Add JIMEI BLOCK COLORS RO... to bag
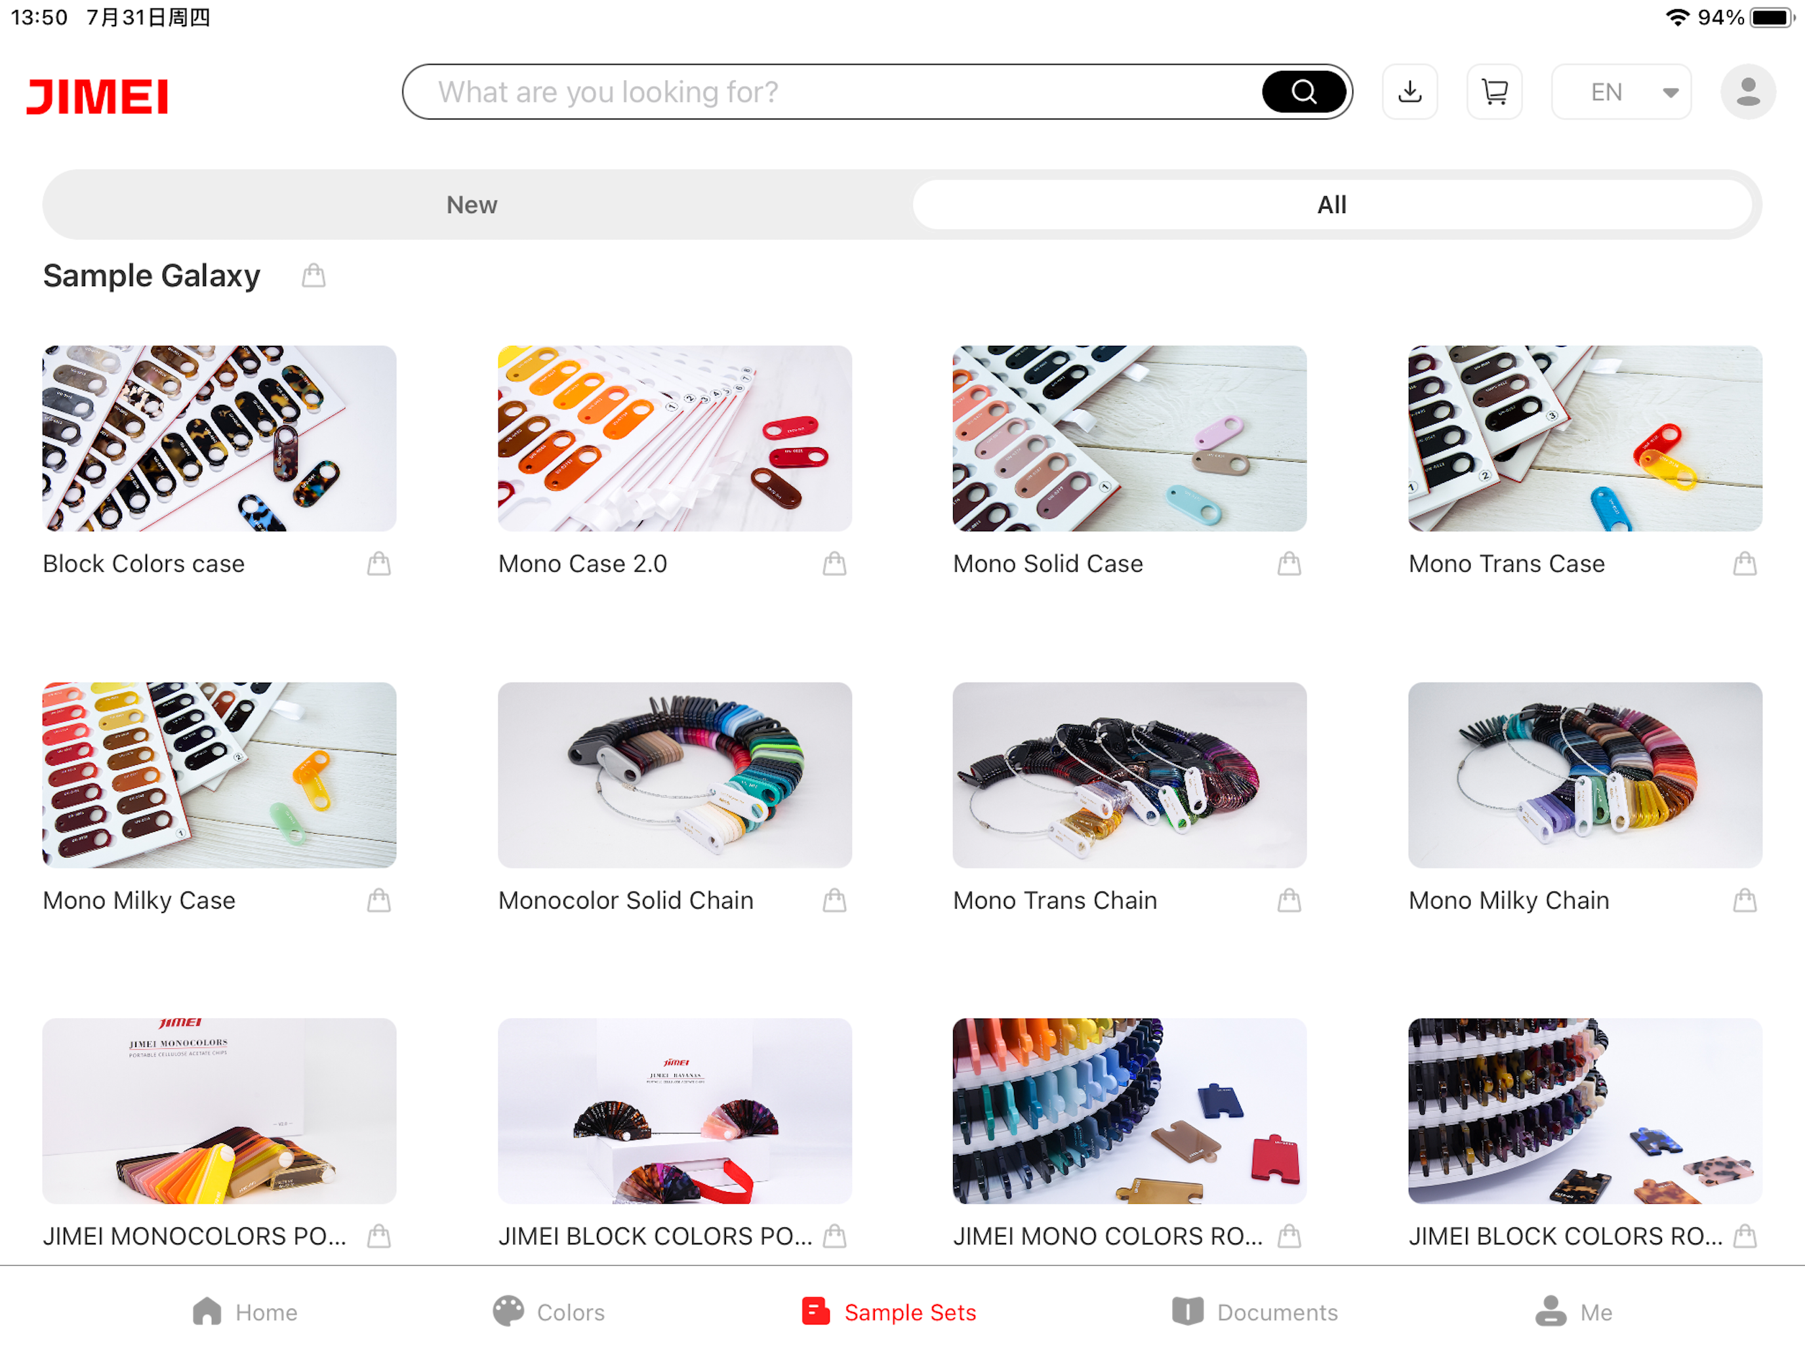The image size is (1805, 1354). (x=1745, y=1237)
